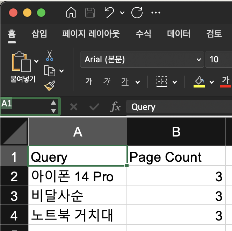Select row 1 header

[14, 156]
